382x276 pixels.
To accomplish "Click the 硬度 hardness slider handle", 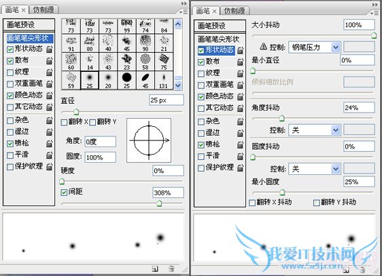I will pos(62,181).
